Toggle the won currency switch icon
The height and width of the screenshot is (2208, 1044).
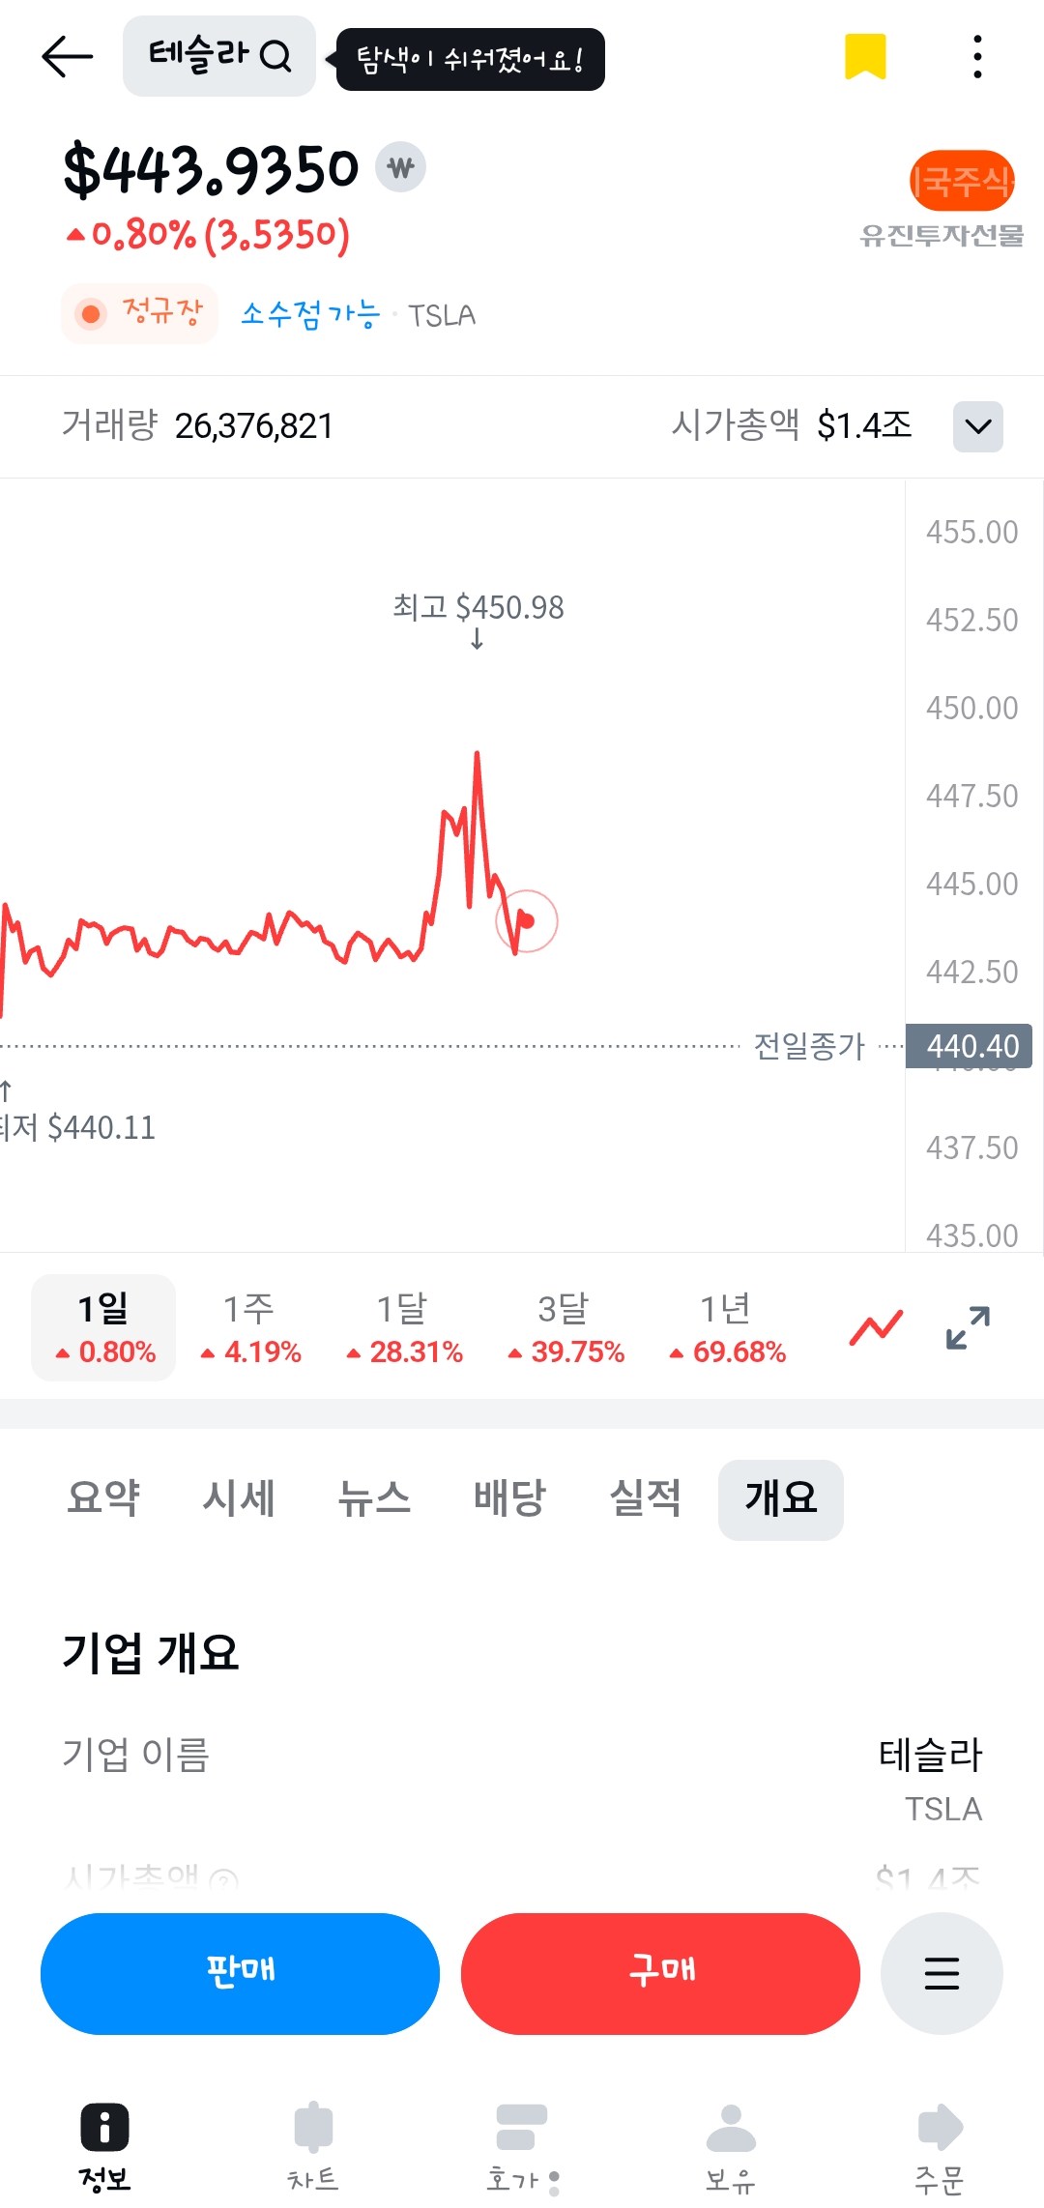click(401, 167)
